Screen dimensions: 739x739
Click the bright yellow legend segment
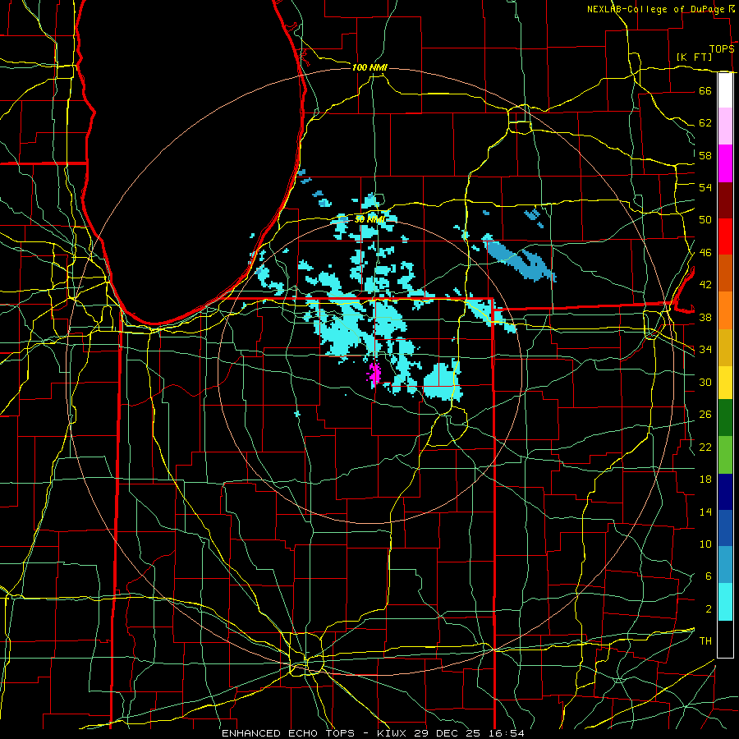pos(725,382)
